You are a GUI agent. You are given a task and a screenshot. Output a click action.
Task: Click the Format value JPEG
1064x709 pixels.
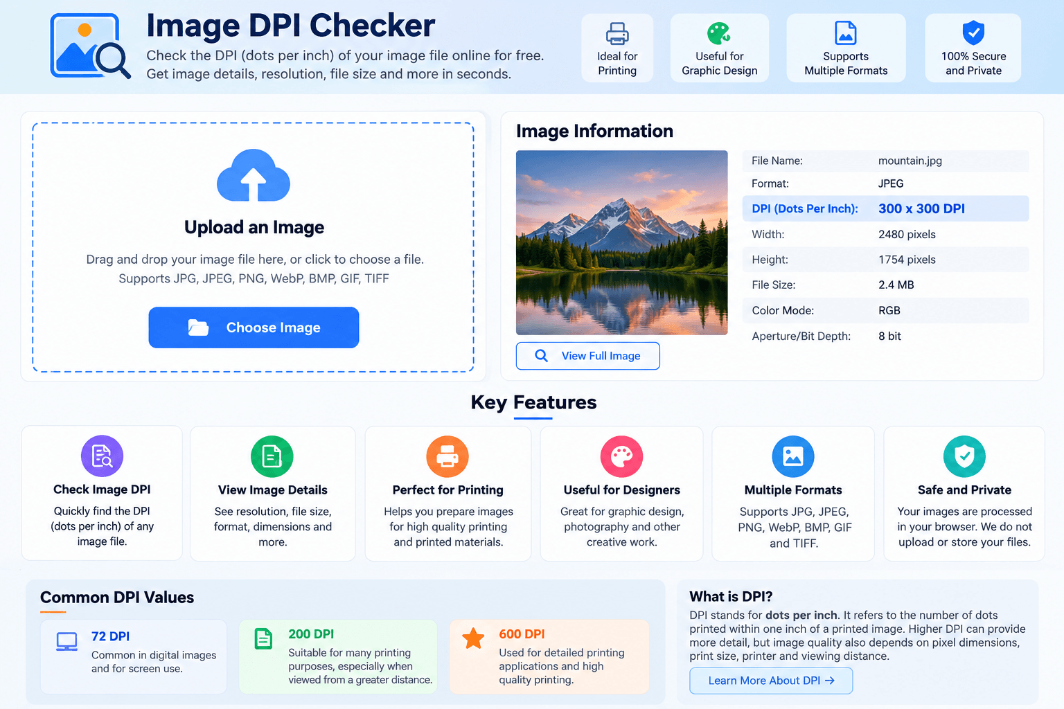(891, 183)
